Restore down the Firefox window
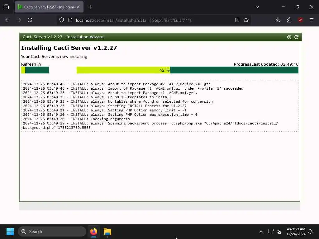Image resolution: width=319 pixels, height=239 pixels. (297, 7)
